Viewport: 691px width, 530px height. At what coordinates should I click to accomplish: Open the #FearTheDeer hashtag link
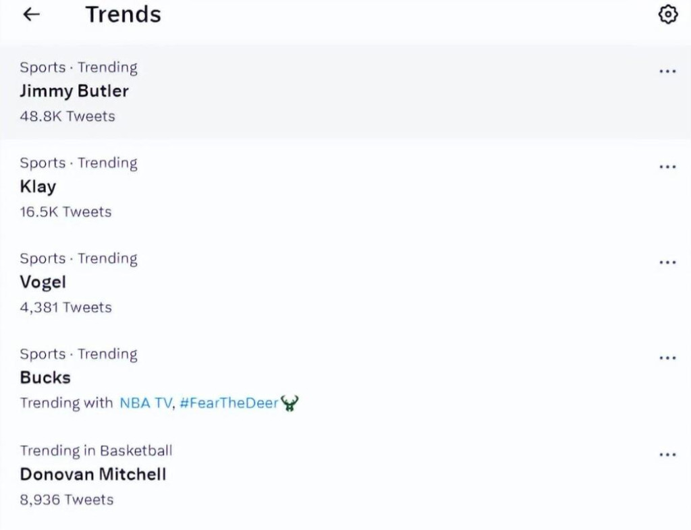[x=229, y=403]
